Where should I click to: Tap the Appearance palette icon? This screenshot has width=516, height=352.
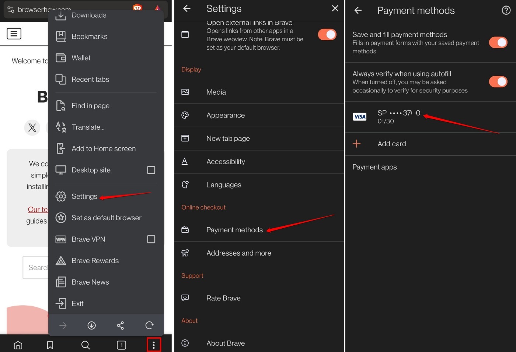(x=185, y=116)
